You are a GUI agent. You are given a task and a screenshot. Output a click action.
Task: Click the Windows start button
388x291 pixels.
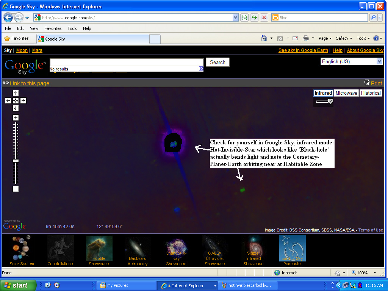click(x=18, y=285)
